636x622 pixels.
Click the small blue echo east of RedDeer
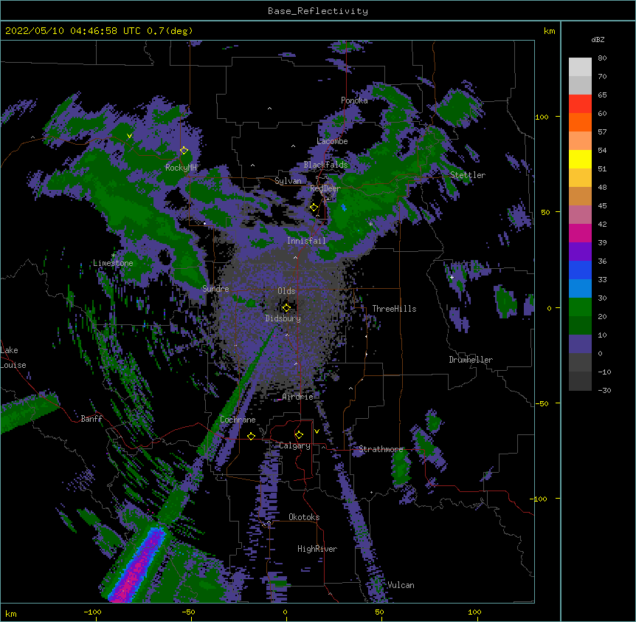pyautogui.click(x=344, y=208)
